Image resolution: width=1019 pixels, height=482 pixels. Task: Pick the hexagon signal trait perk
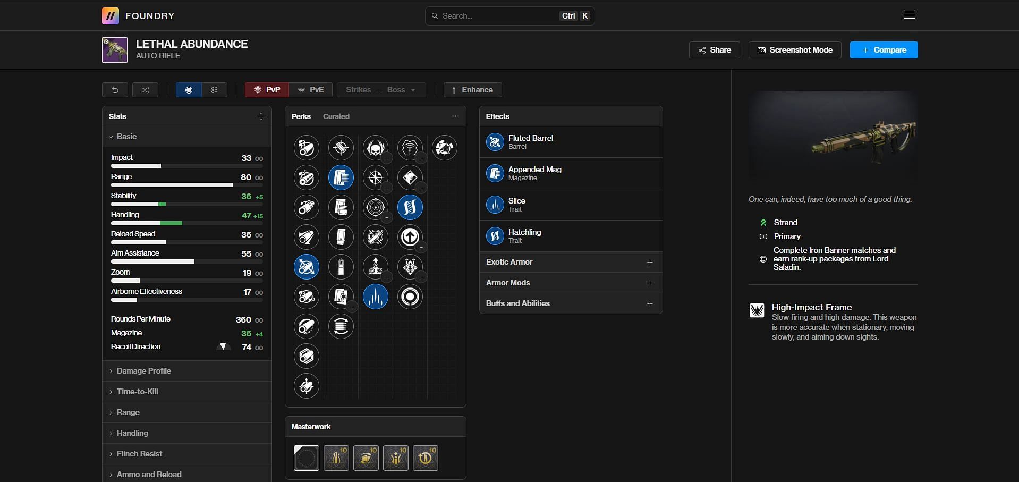click(x=410, y=148)
